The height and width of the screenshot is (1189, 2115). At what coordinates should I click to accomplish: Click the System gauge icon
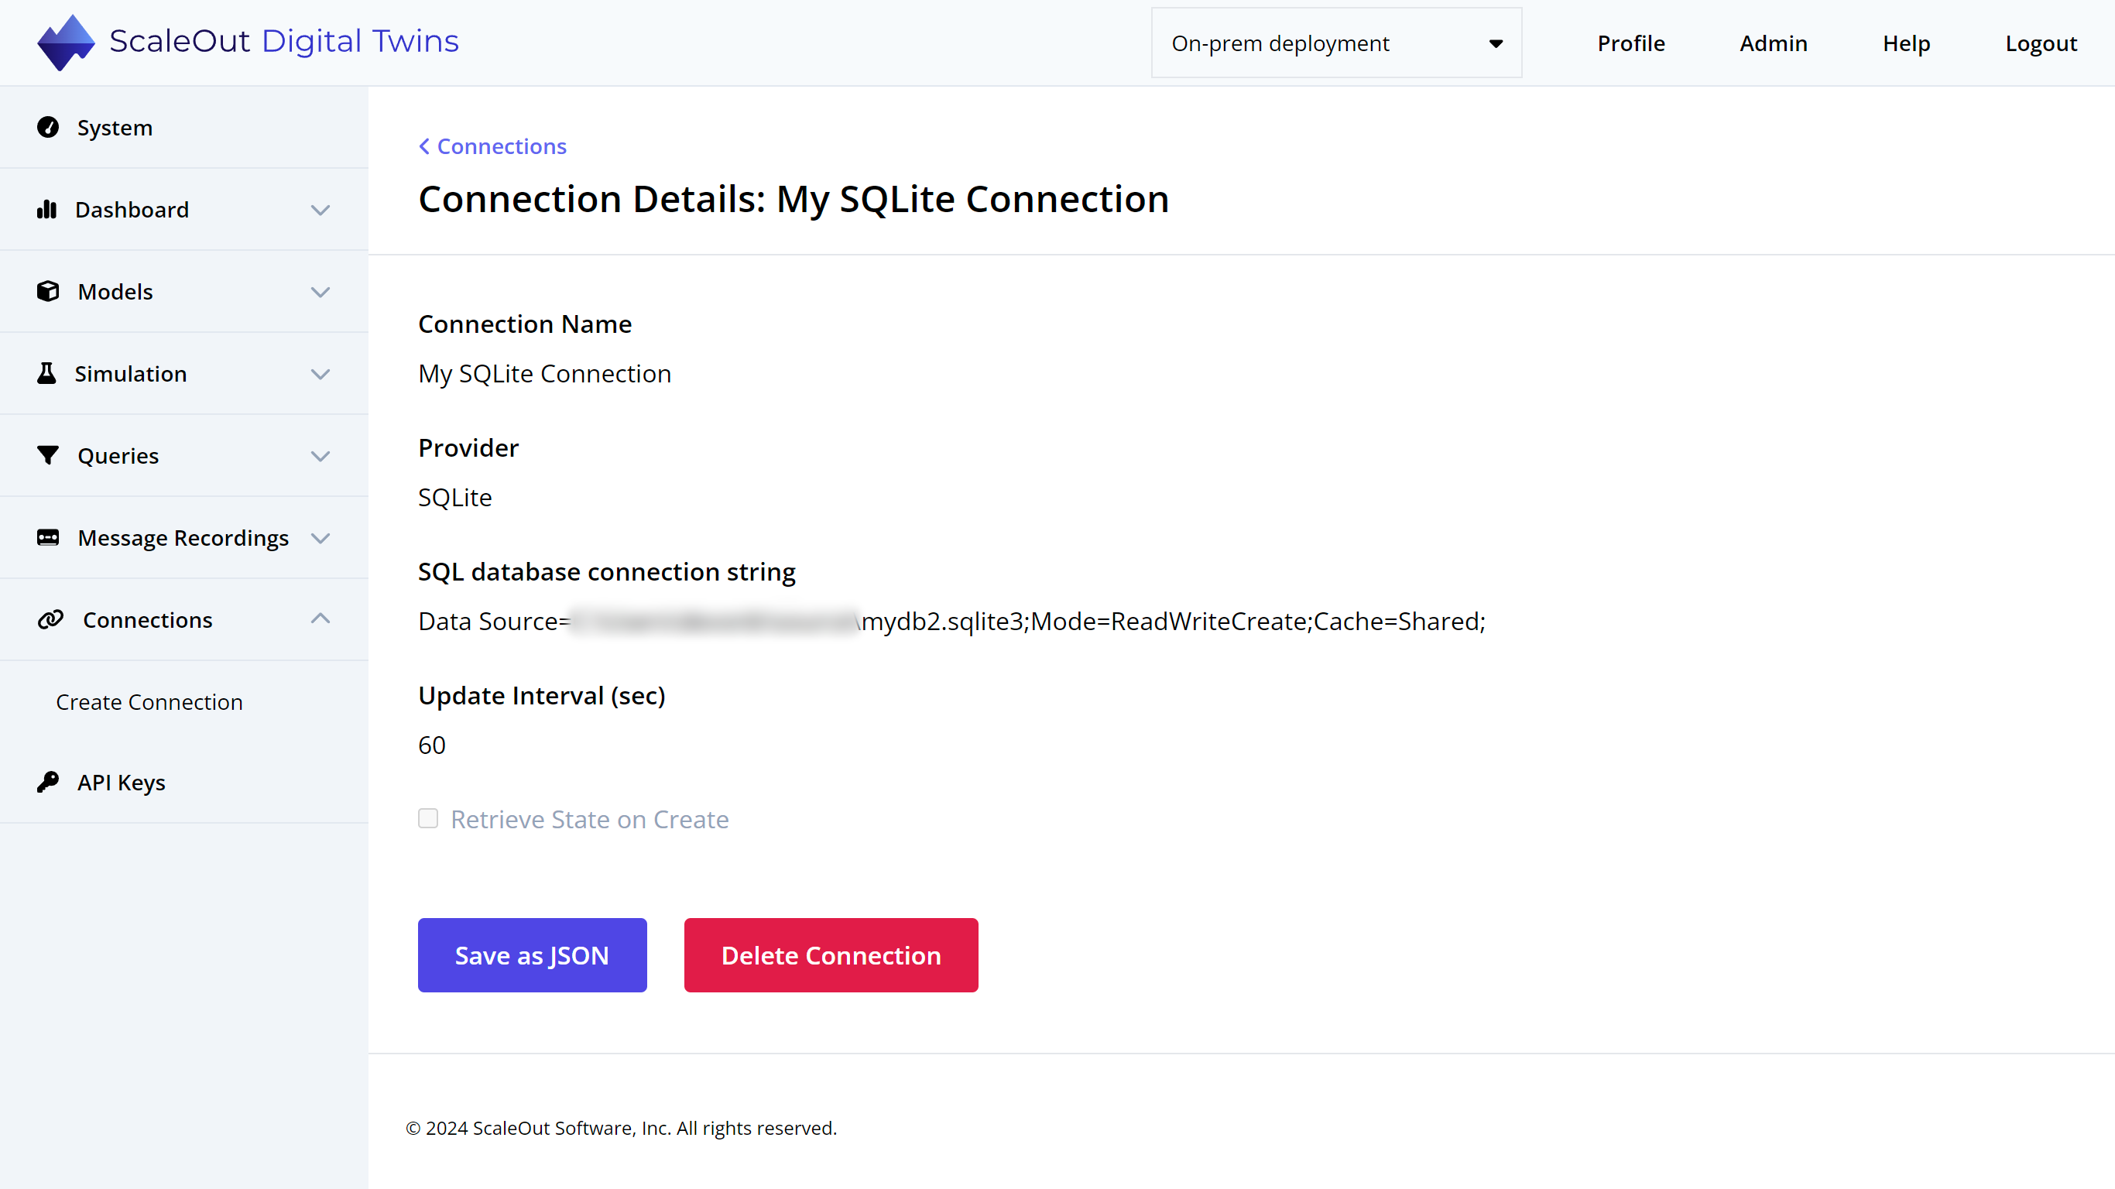[x=48, y=127]
